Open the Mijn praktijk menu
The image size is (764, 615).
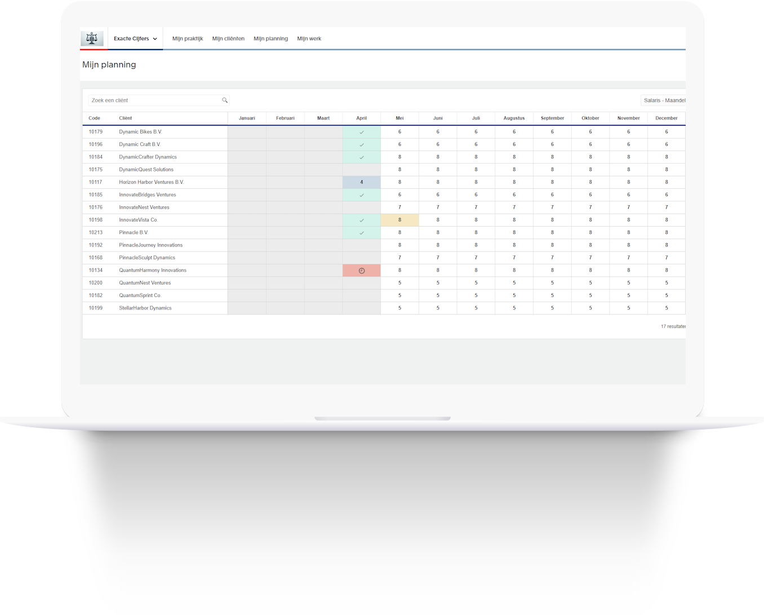(x=188, y=39)
